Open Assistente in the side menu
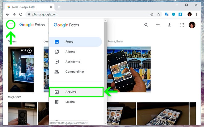 pos(75,61)
